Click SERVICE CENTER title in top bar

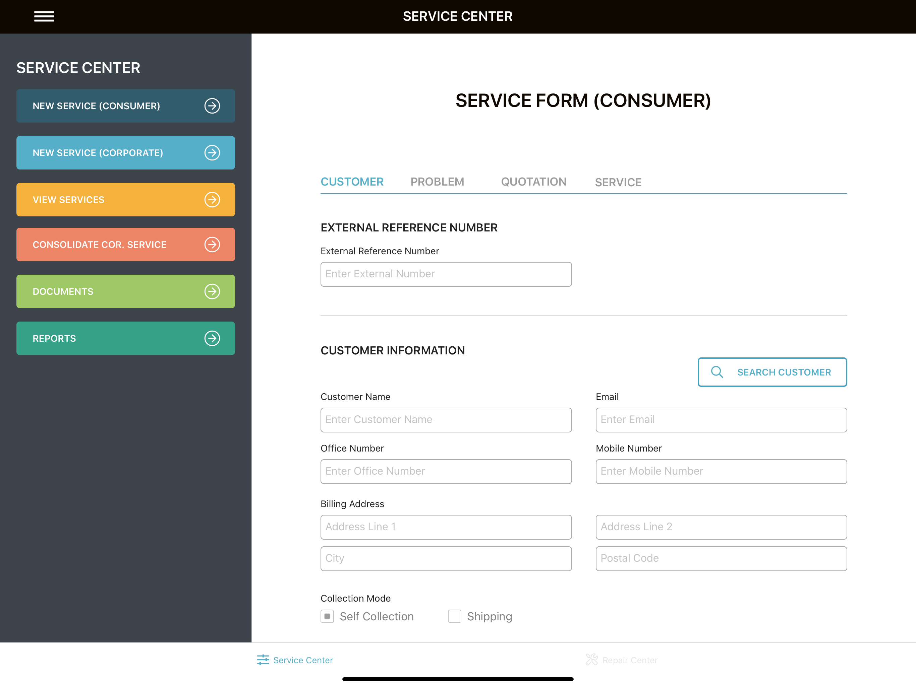pyautogui.click(x=458, y=16)
